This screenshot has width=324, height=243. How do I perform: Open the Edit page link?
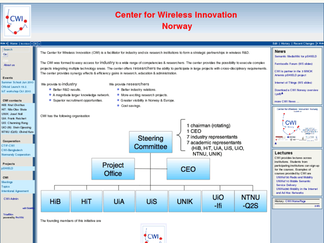pyautogui.click(x=275, y=43)
